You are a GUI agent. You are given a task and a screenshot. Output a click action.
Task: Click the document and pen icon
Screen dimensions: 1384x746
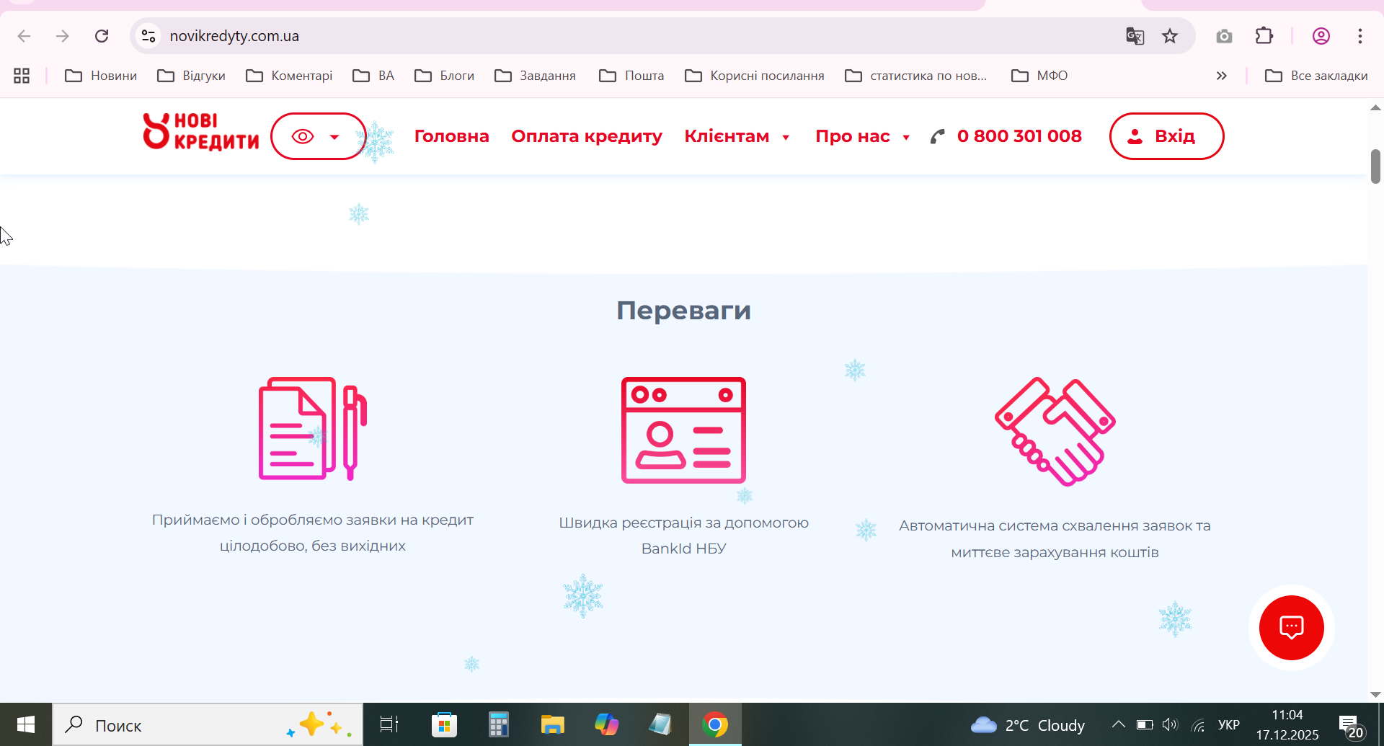point(313,429)
